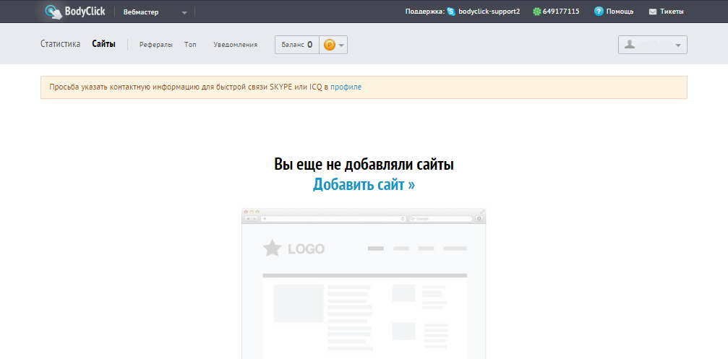Screen dimensions: 728x359
Task: Click the orange balance coin icon
Action: point(330,45)
